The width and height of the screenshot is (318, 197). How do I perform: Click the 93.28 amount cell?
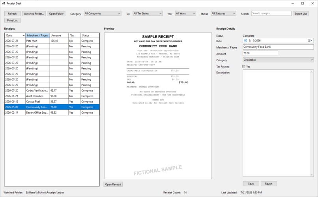(59, 96)
